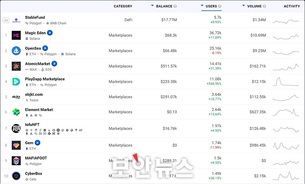Open the Magic Eden logo icon
305x184 pixels.
[16, 35]
